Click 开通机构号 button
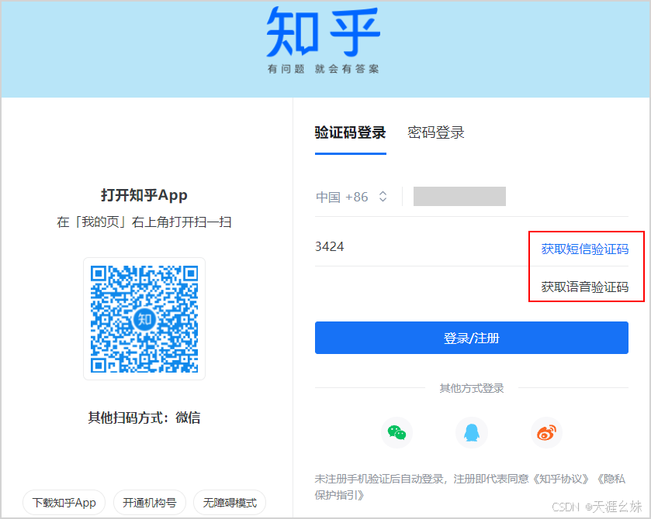 150,503
